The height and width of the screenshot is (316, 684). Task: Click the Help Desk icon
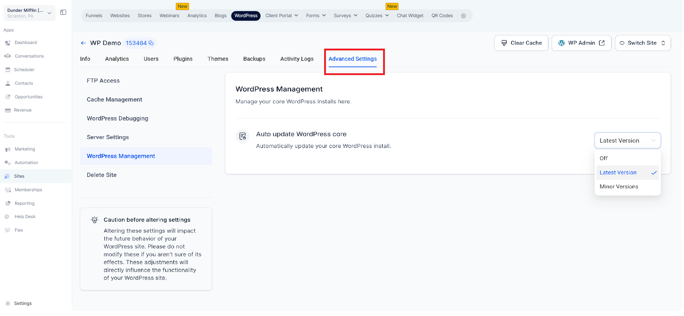click(7, 217)
